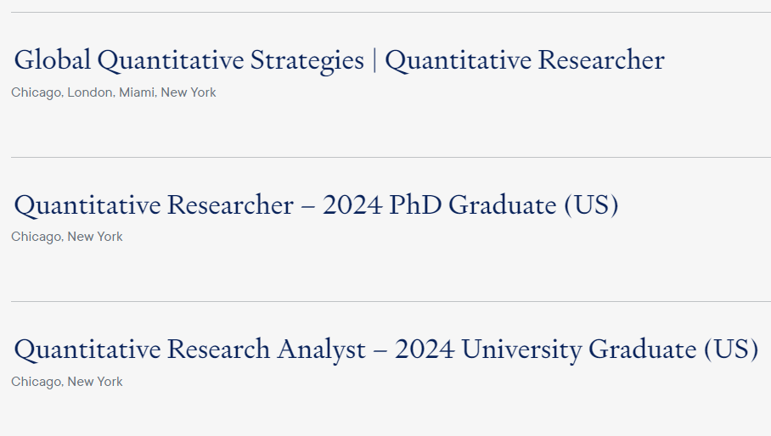Viewport: 771px width, 436px height.
Task: Click New York in first job's locations
Action: point(189,92)
